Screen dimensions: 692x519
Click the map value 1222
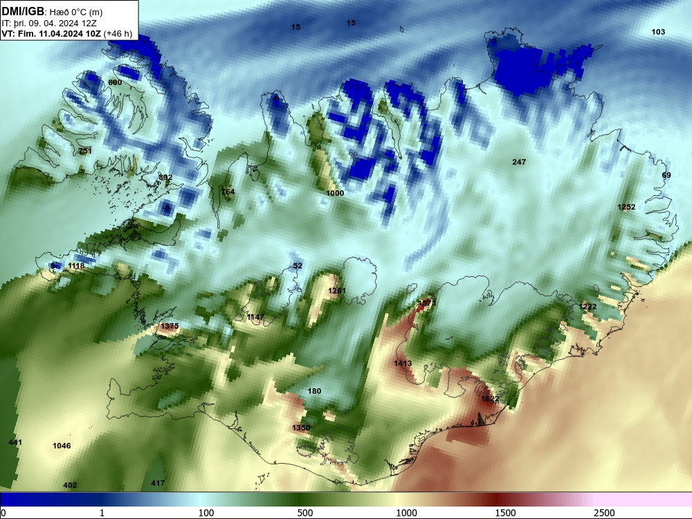588,307
